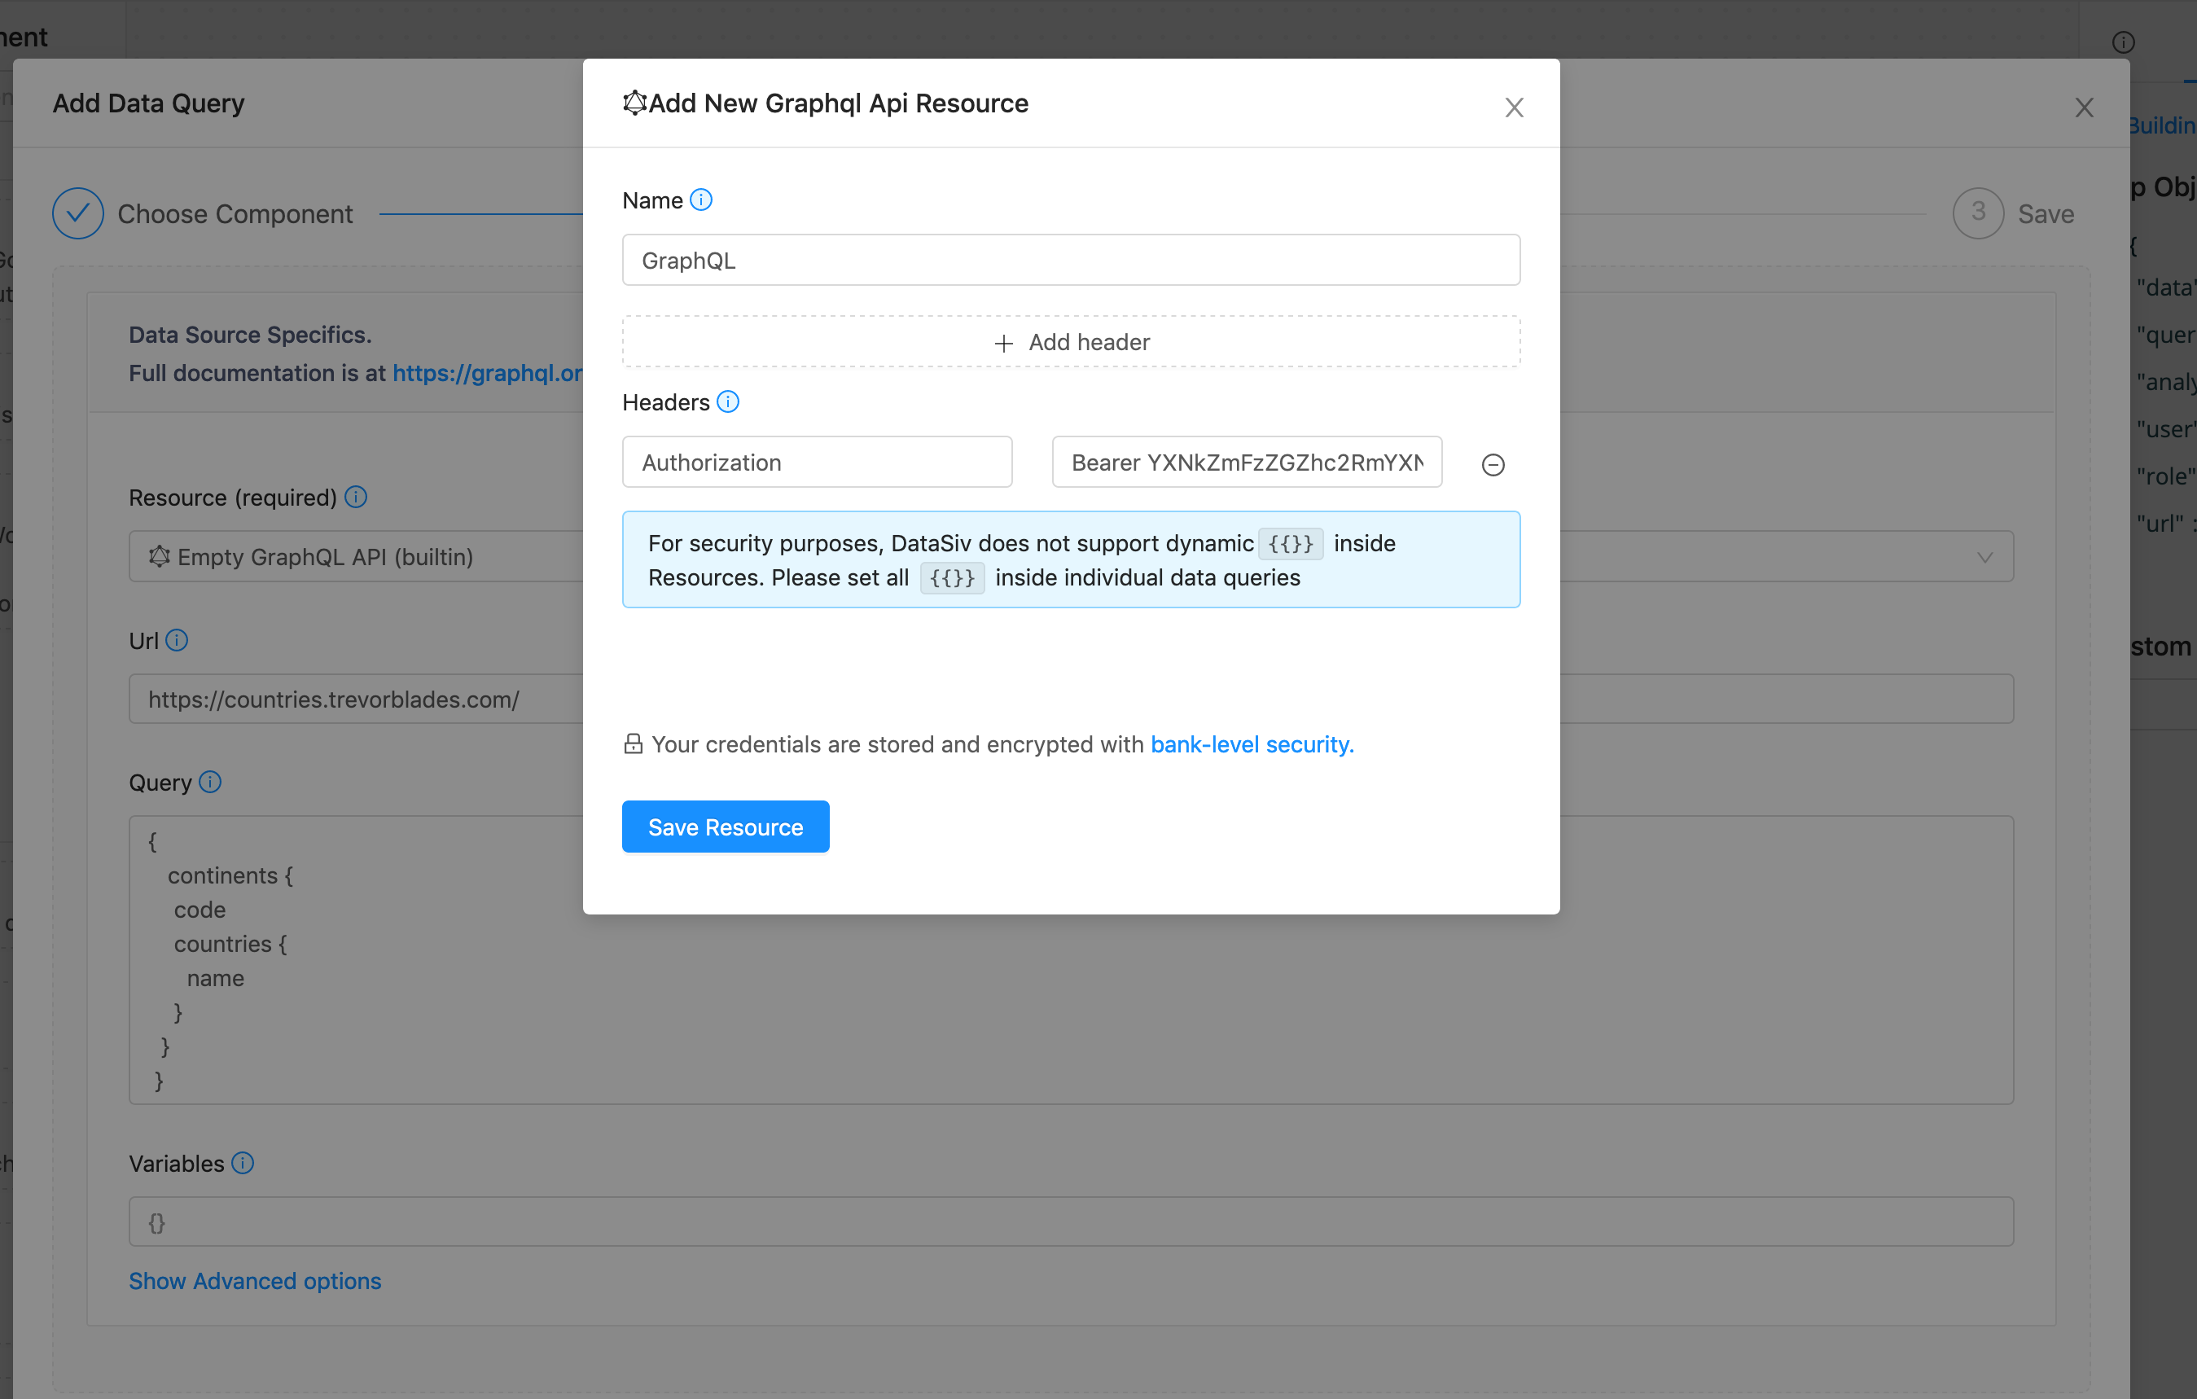Click the Name label text

pos(652,200)
